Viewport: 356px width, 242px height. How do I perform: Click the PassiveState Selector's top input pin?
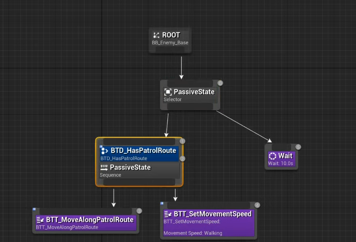[190, 83]
